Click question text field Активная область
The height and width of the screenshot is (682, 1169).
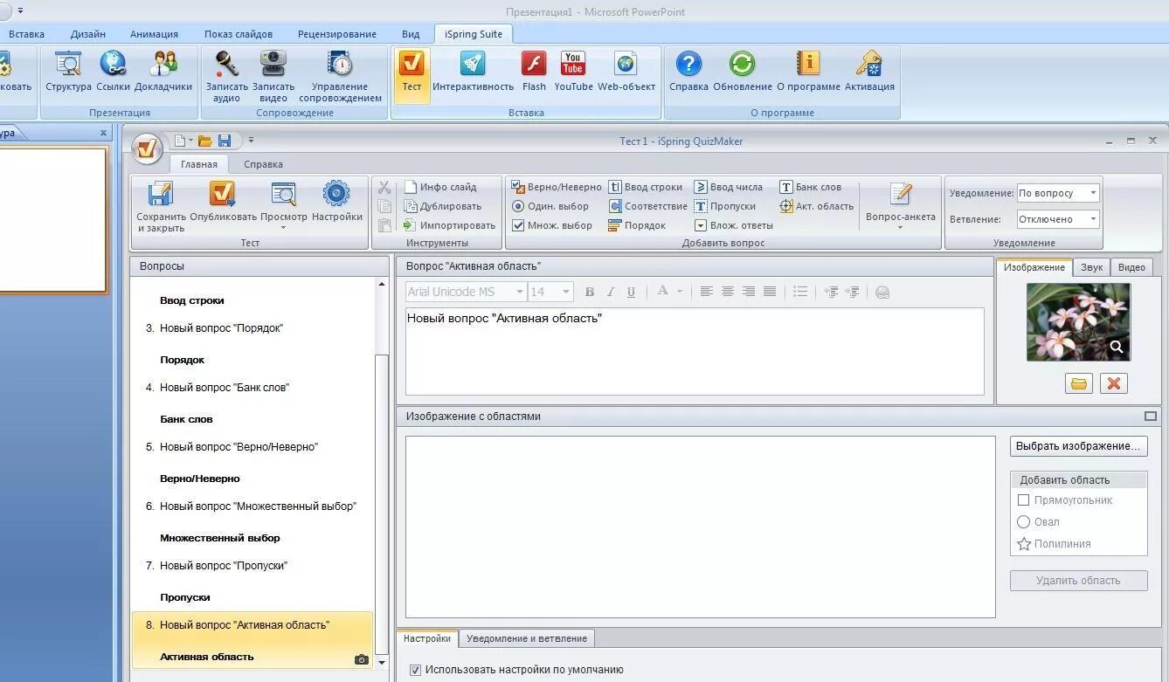click(695, 351)
